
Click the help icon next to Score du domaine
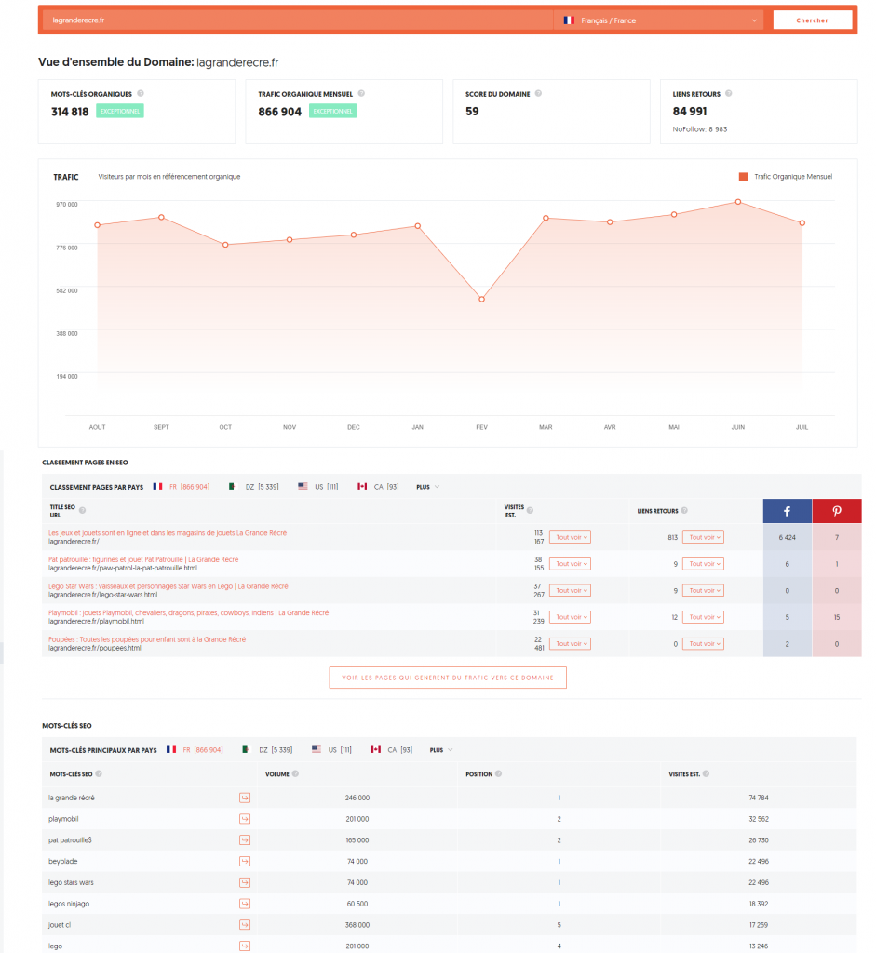click(x=538, y=94)
